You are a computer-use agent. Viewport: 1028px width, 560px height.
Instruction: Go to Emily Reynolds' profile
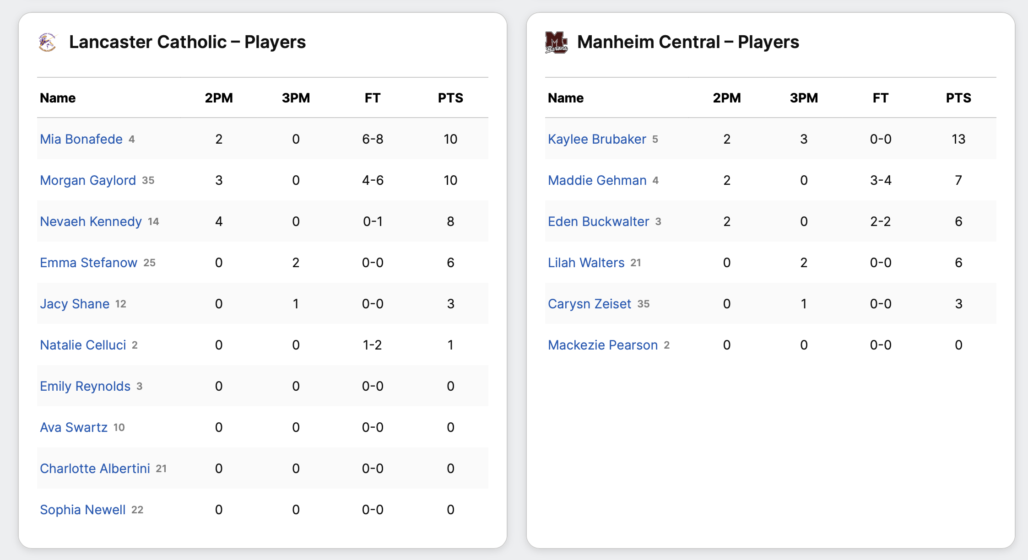(x=85, y=386)
